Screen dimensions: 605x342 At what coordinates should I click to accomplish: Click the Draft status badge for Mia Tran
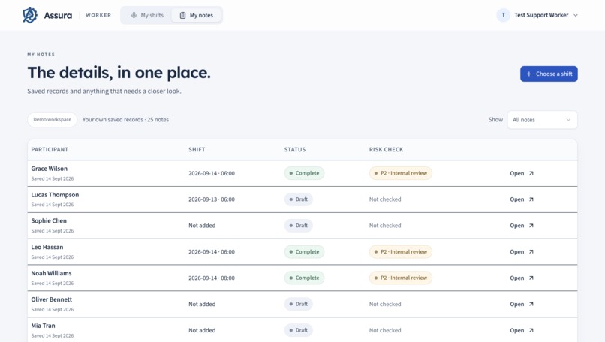coord(298,330)
